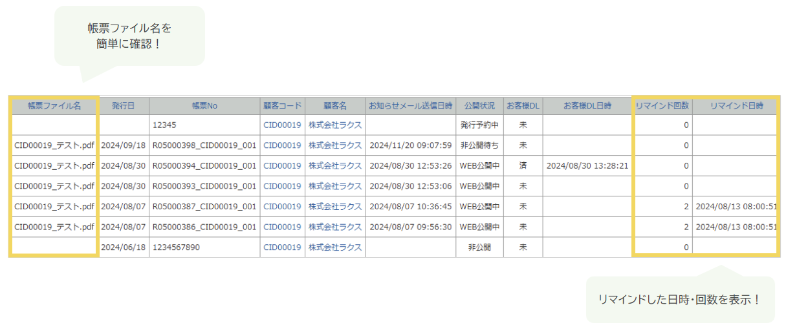Open 株式会社ラクス link in the 1234567890 row
The width and height of the screenshot is (786, 334).
tap(335, 247)
